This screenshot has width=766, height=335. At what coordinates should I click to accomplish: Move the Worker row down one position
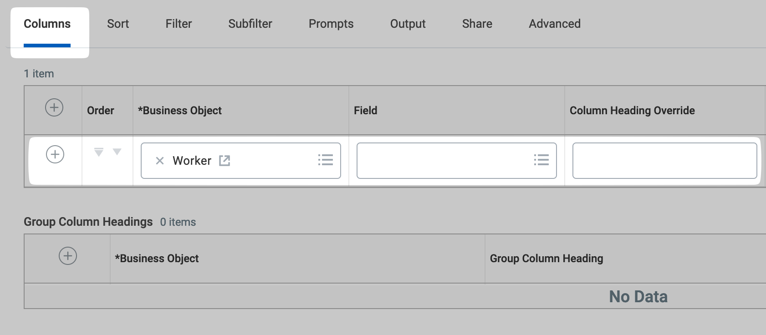[x=117, y=152]
